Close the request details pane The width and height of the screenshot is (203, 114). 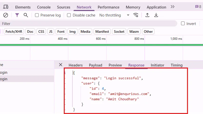pos(60,65)
